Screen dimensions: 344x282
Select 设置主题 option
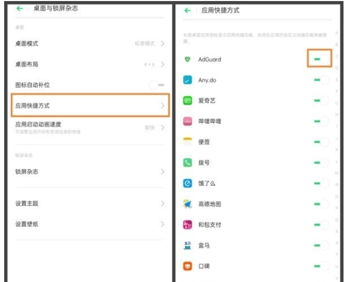(90, 203)
